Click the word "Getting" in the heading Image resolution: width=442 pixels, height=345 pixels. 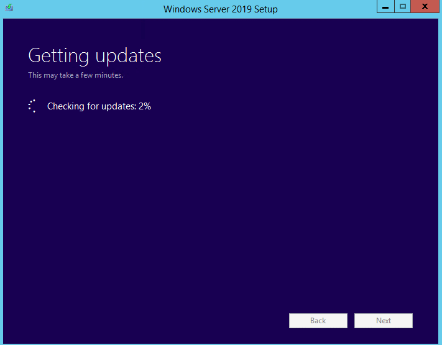[59, 56]
